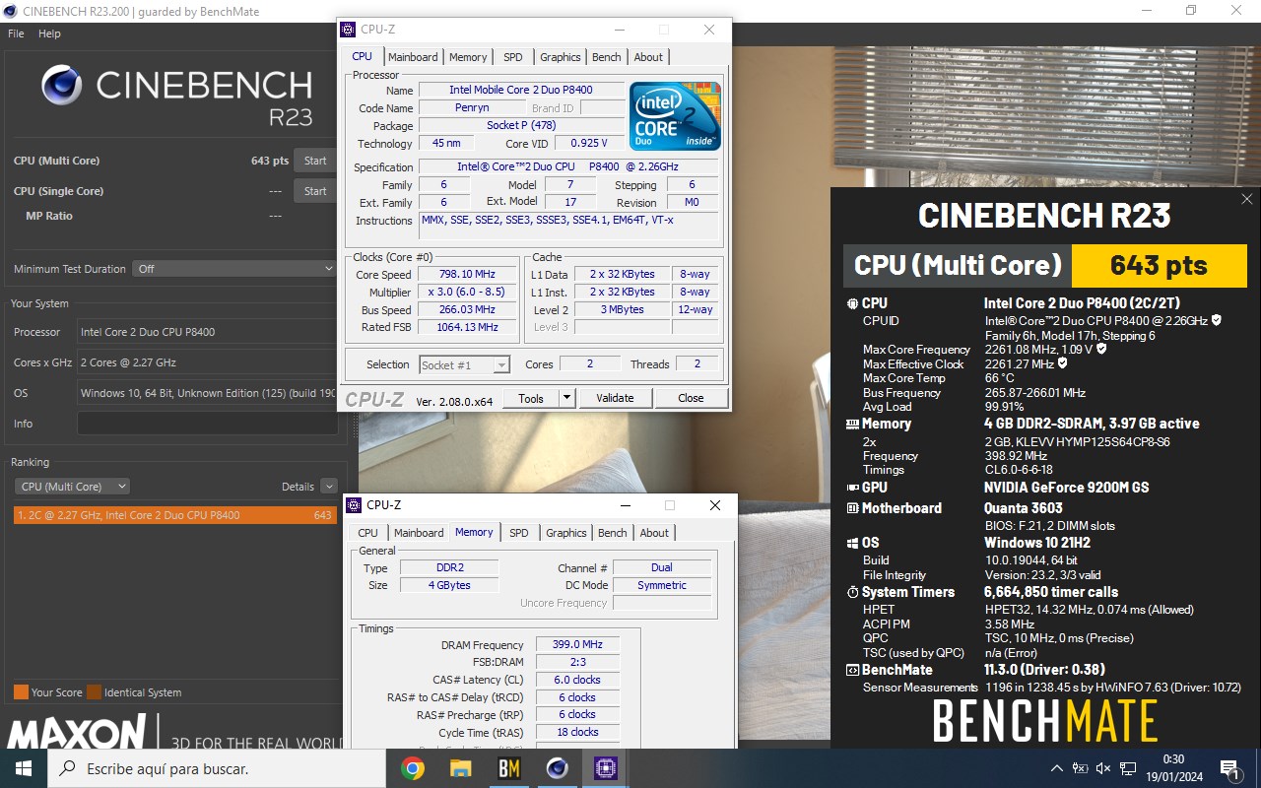Open the notification center icon
This screenshot has width=1261, height=788.
pos(1229,768)
